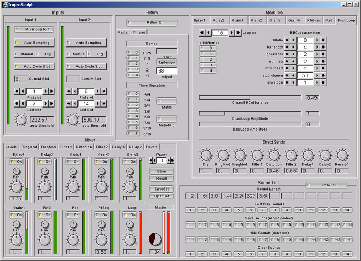Open the Mixer Reverb tab
The height and width of the screenshot is (261, 361).
(152, 147)
